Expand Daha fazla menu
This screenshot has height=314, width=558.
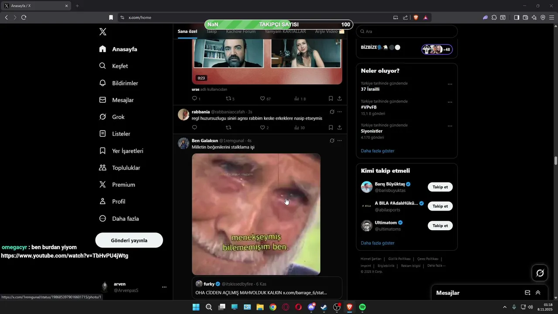(x=119, y=218)
